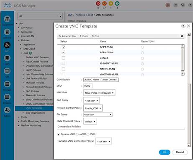Open the Admin sidebar icon
The width and height of the screenshot is (193, 160).
click(7, 110)
